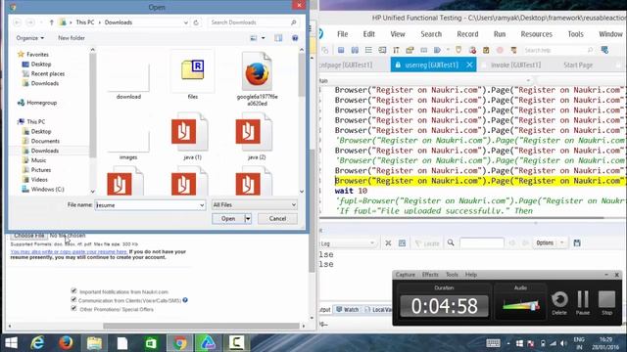Stop the screen recording
Viewport: 627px width, 352px height.
tap(606, 303)
